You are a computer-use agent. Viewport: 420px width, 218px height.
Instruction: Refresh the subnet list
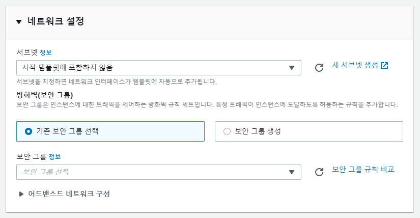319,68
